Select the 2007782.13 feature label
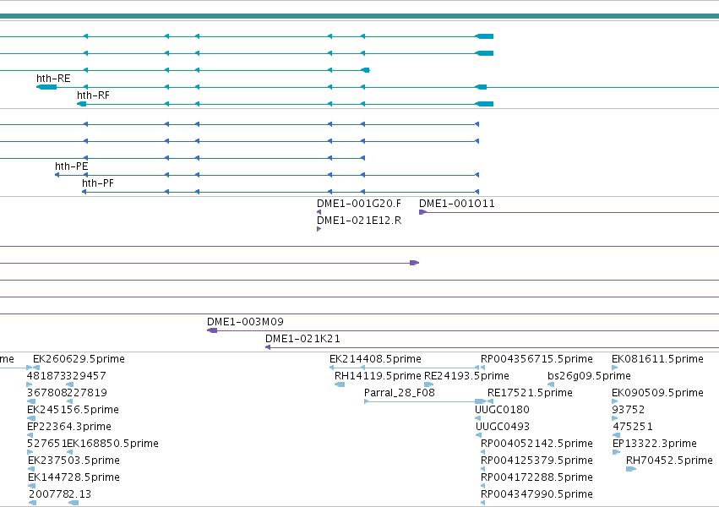Image resolution: width=719 pixels, height=507 pixels. (60, 494)
